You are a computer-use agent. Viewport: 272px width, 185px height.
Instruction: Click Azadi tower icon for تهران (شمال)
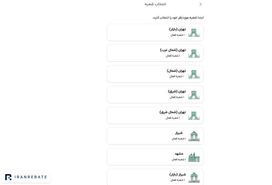pos(194,74)
